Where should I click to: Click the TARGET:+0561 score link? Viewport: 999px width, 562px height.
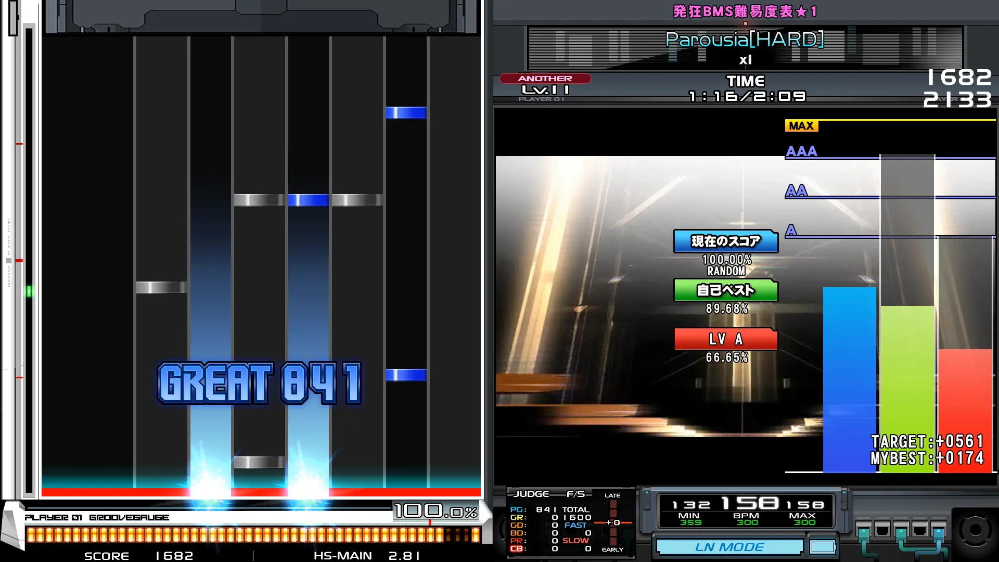pyautogui.click(x=927, y=442)
